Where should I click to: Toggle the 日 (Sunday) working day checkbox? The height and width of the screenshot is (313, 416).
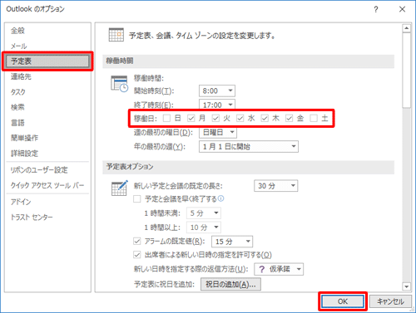(x=166, y=119)
